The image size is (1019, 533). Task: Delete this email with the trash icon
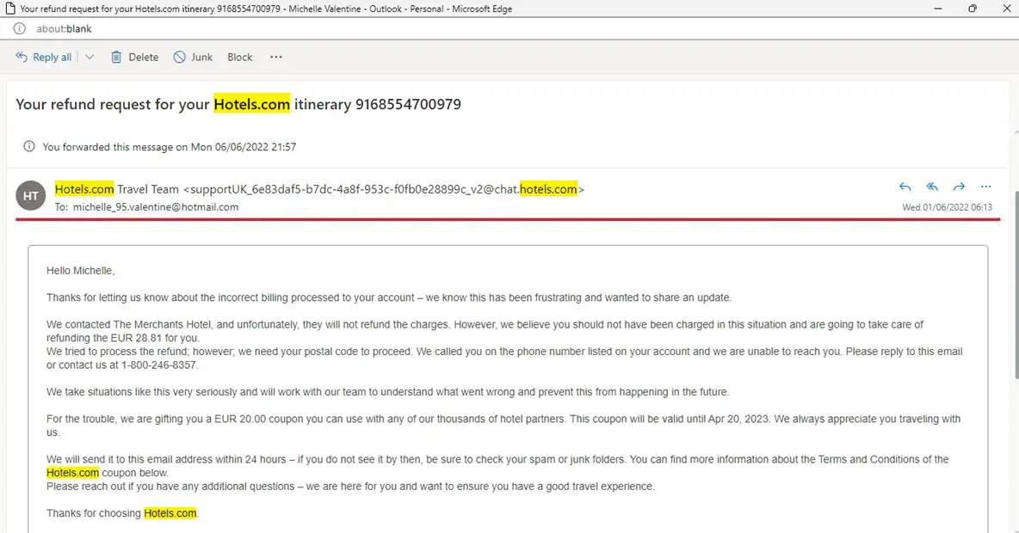(x=134, y=57)
